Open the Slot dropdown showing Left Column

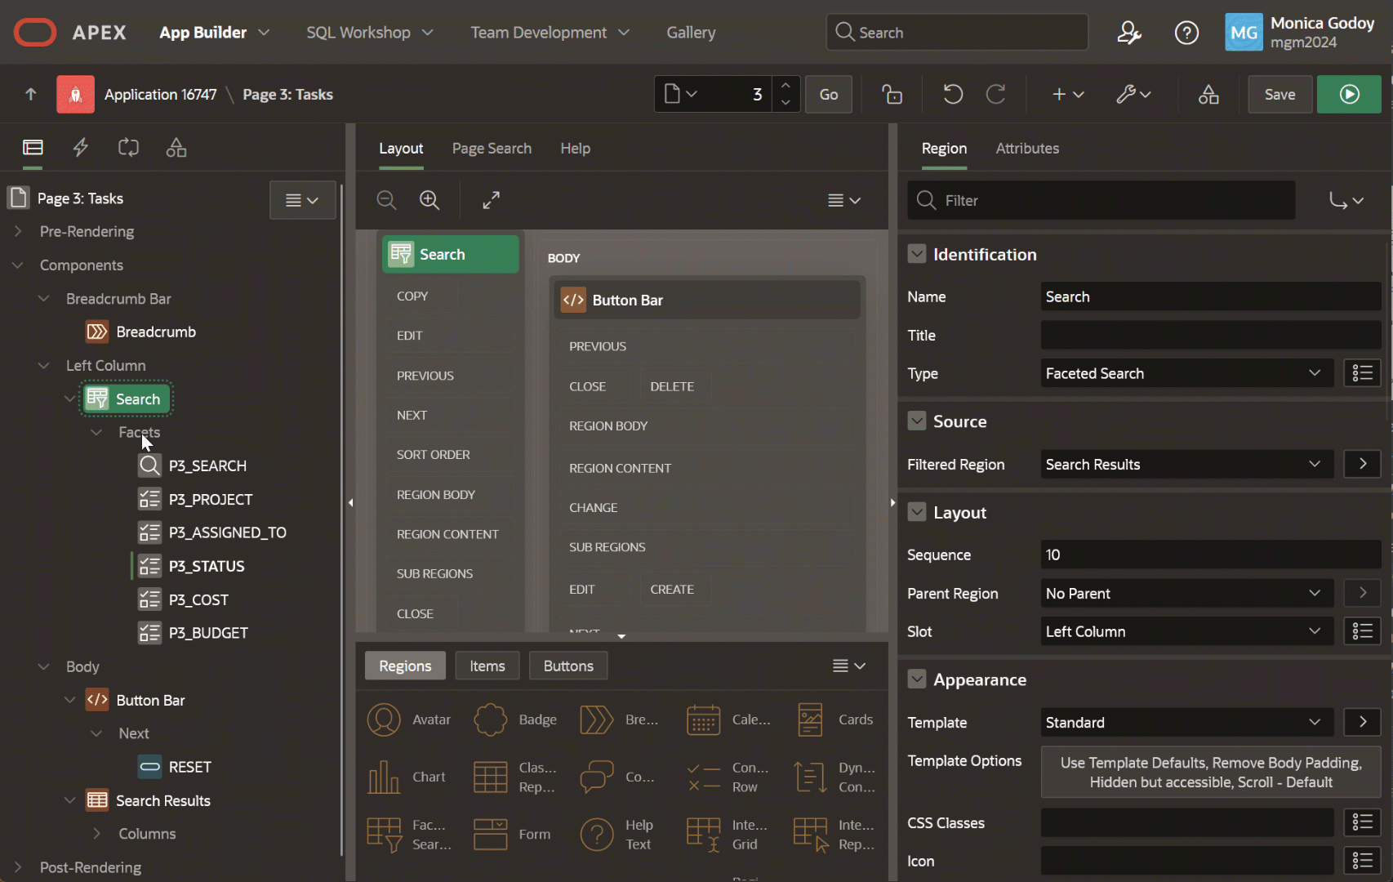pos(1186,631)
